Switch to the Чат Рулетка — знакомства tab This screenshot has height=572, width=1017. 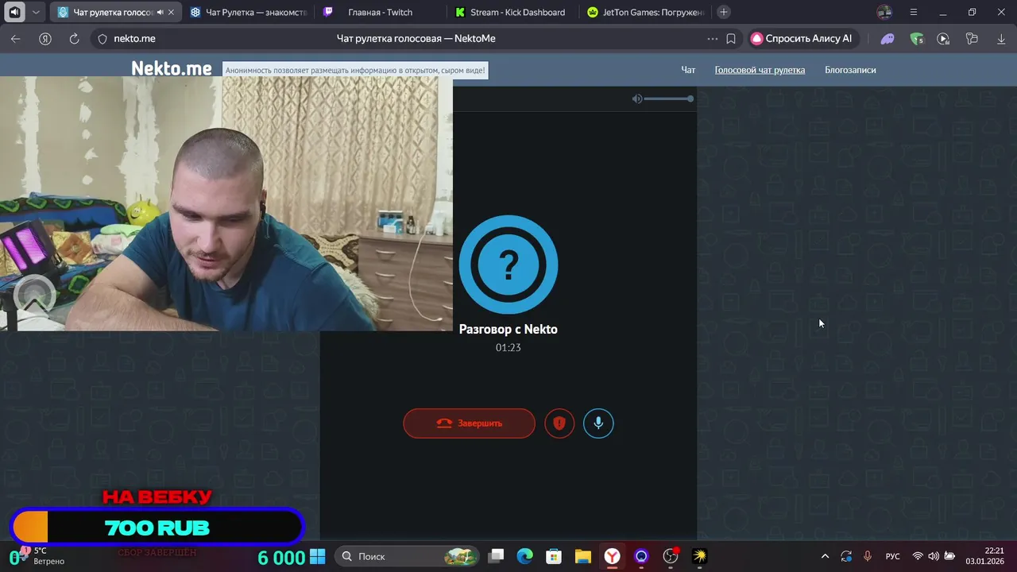click(x=249, y=13)
